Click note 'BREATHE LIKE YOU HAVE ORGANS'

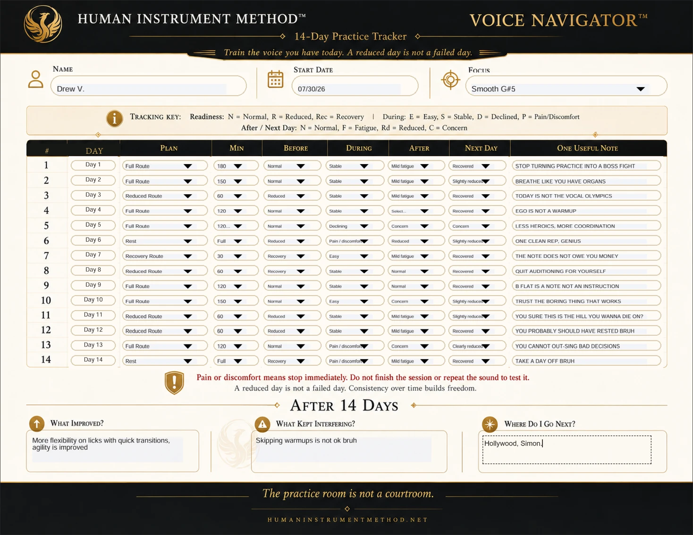tap(586, 181)
